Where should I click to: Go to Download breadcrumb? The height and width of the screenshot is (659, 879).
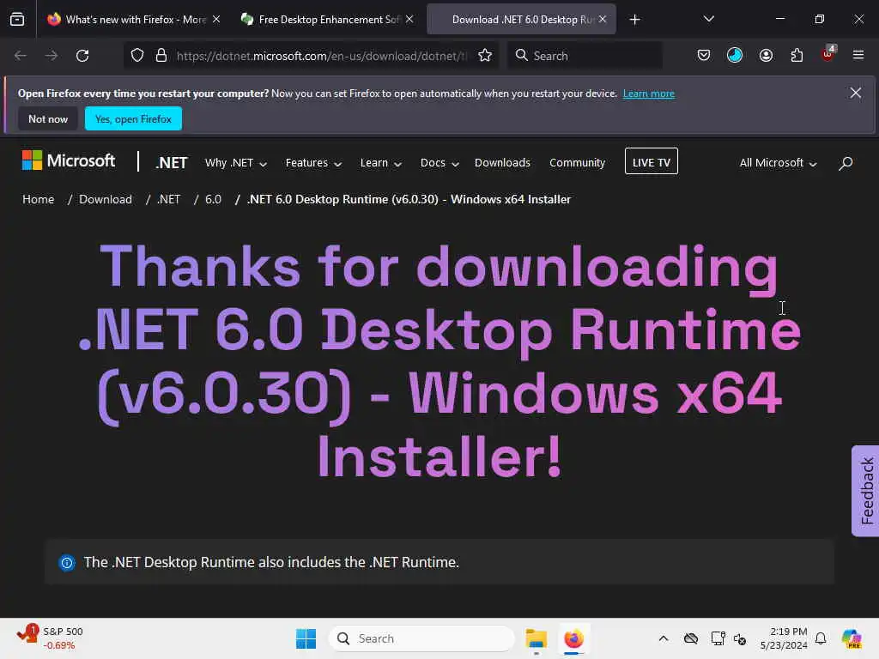(106, 199)
